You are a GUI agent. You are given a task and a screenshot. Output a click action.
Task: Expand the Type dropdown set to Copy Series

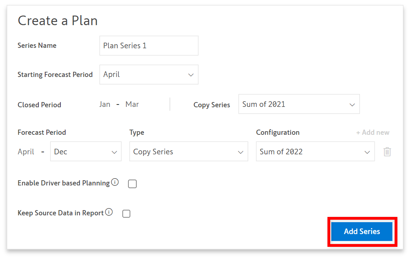point(188,152)
